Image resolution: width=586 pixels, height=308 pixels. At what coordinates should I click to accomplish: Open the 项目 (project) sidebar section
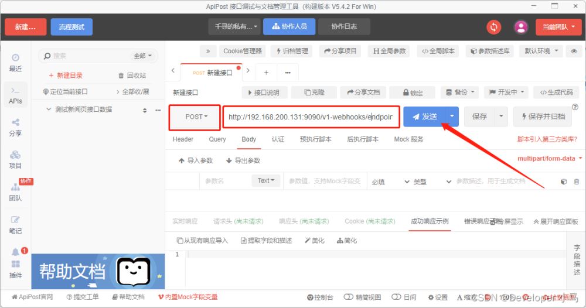15,160
